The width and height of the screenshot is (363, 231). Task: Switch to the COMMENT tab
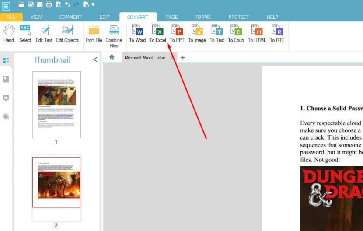tap(70, 17)
